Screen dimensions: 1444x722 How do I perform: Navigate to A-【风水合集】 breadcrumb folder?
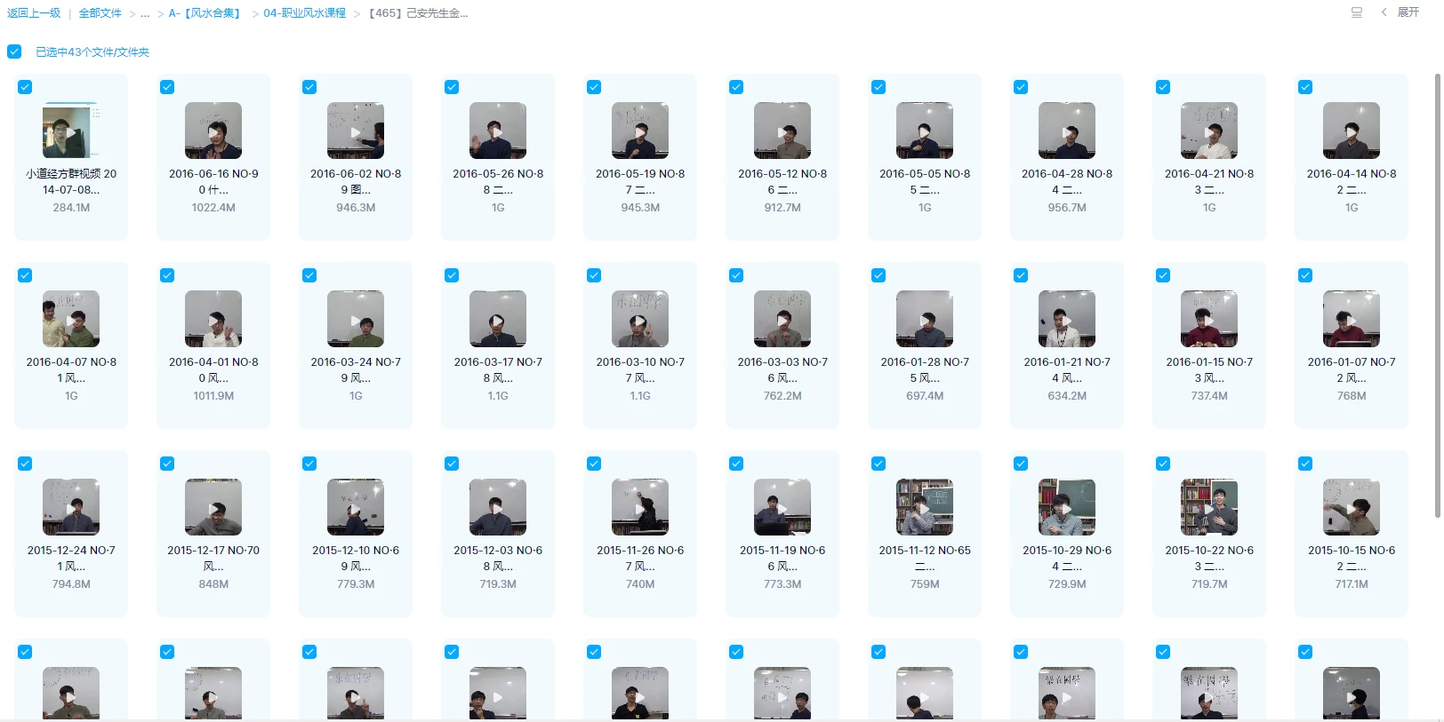[x=206, y=13]
